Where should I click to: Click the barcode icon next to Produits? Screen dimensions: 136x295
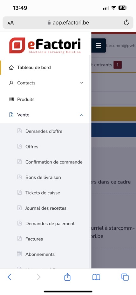point(11,99)
